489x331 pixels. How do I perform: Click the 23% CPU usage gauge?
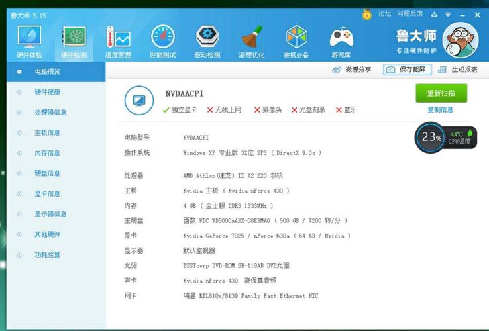pos(431,137)
